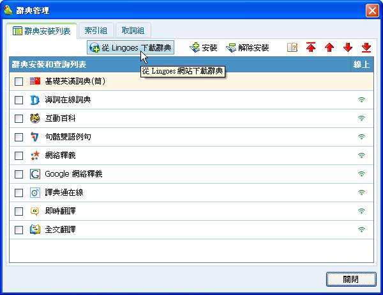Move dictionary down one position
The height and width of the screenshot is (295, 383).
point(348,47)
